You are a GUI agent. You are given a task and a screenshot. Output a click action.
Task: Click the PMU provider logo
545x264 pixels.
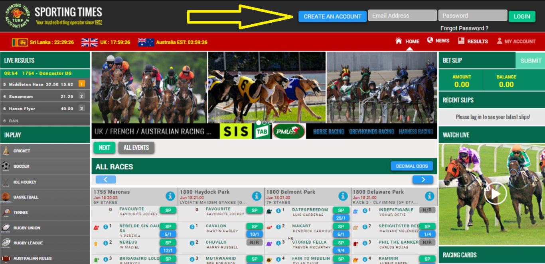[x=289, y=131]
